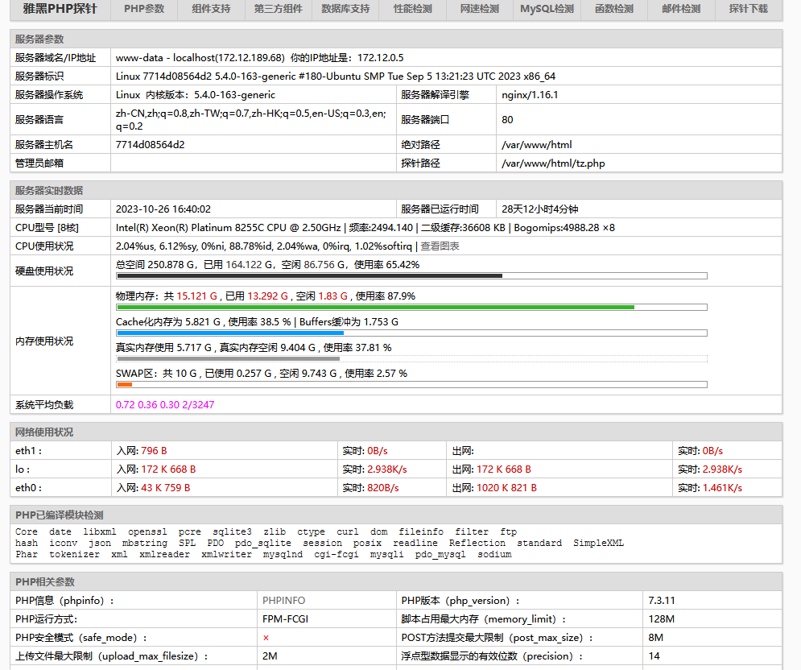The image size is (801, 670).
Task: Switch to 数据库支持 tab
Action: [345, 9]
